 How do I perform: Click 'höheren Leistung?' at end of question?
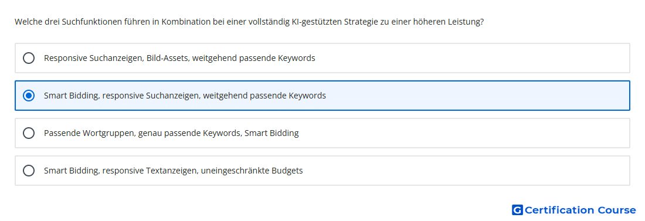tap(447, 22)
